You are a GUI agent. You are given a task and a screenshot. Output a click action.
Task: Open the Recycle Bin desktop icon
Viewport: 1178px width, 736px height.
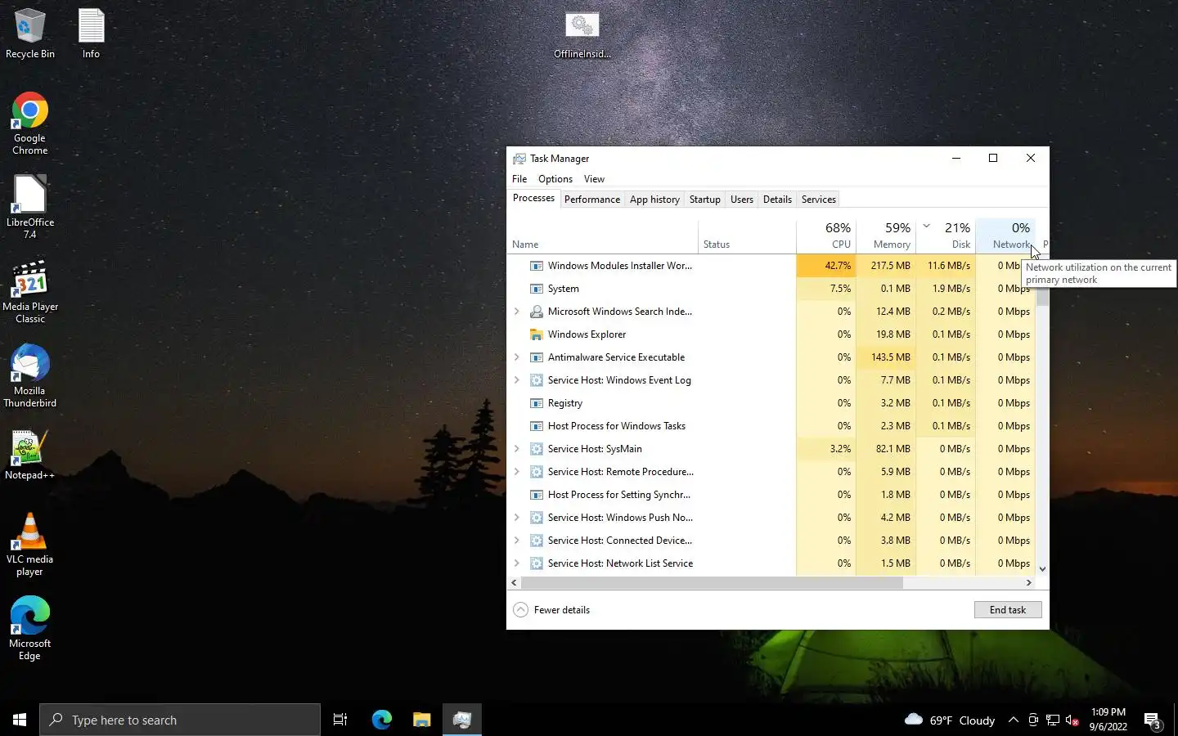click(29, 34)
